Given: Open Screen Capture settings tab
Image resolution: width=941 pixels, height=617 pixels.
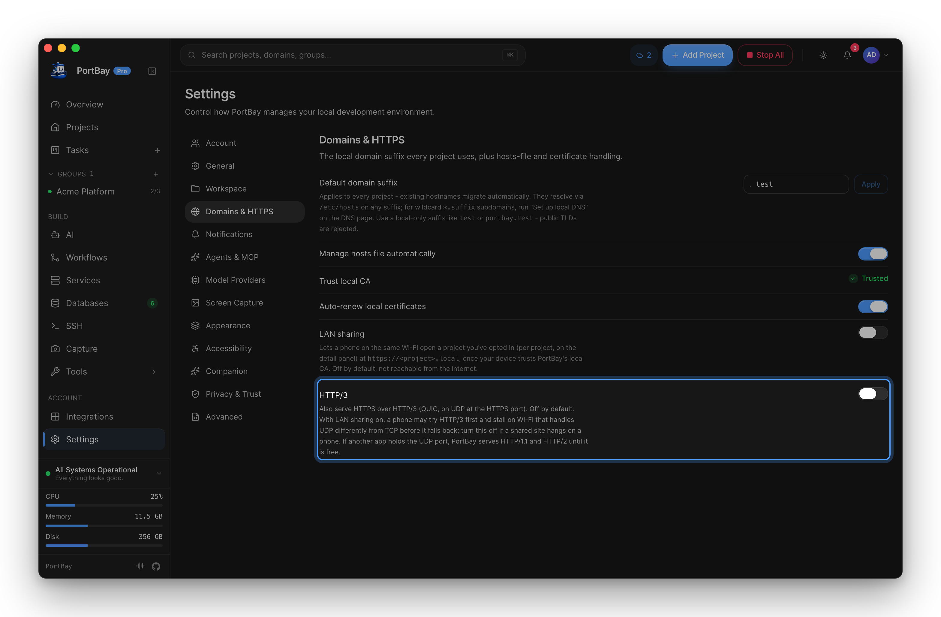Looking at the screenshot, I should click(x=245, y=303).
